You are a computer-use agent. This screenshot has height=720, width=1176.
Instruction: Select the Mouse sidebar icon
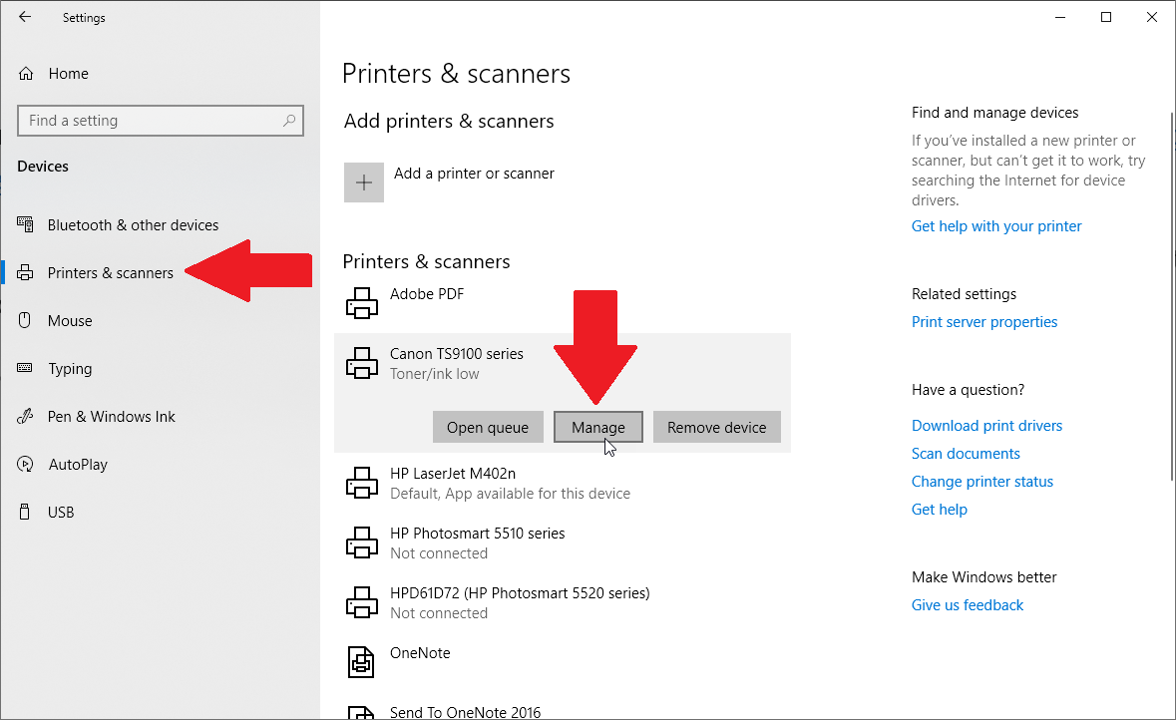25,320
